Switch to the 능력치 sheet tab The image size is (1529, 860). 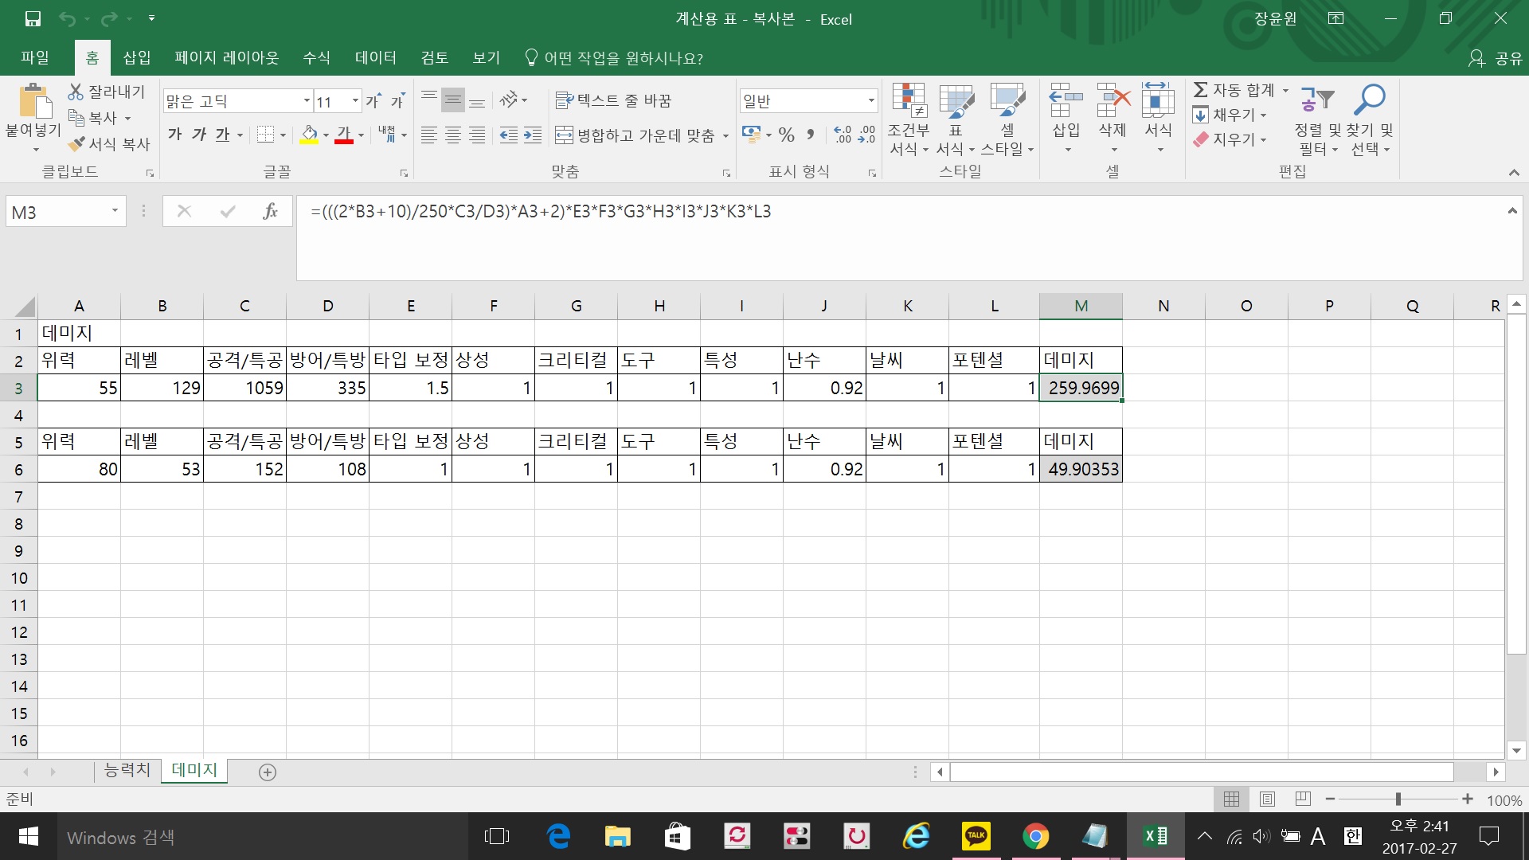[x=127, y=770]
